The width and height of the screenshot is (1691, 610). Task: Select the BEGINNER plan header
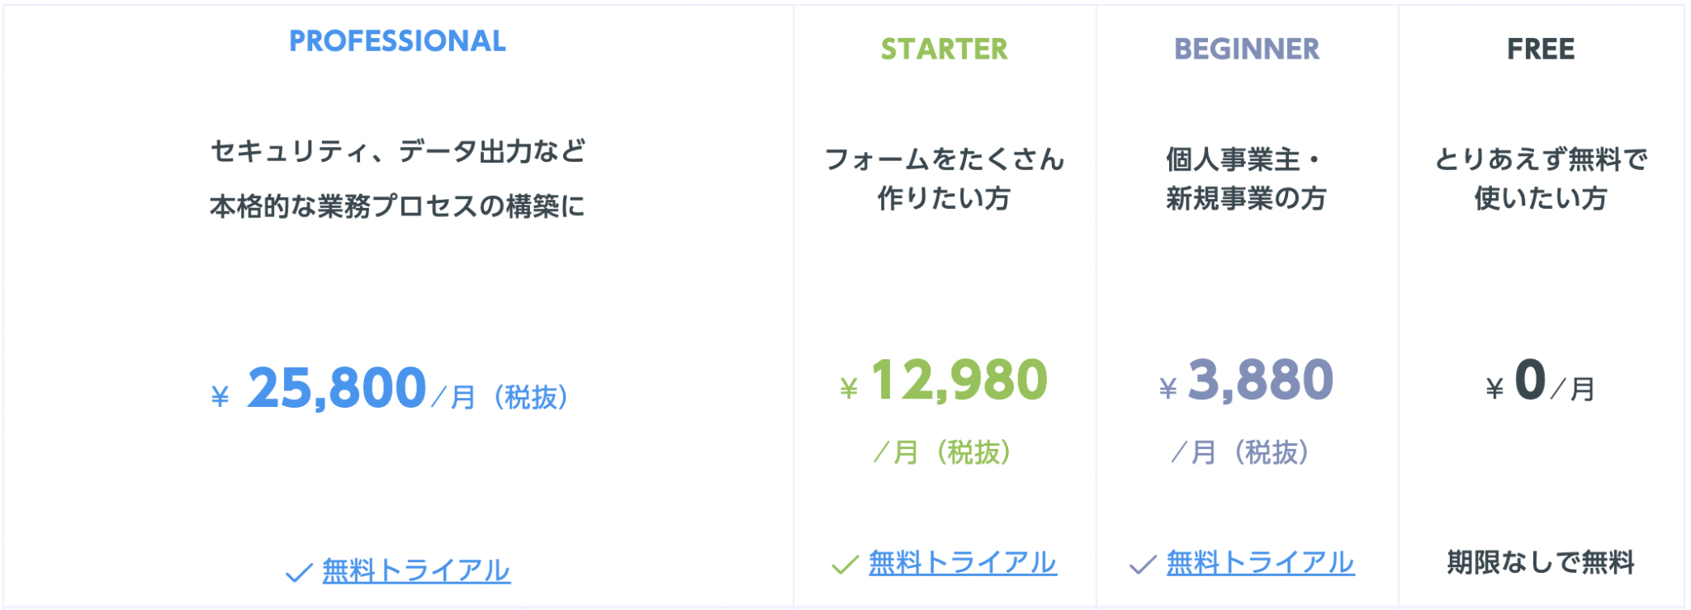(1247, 50)
